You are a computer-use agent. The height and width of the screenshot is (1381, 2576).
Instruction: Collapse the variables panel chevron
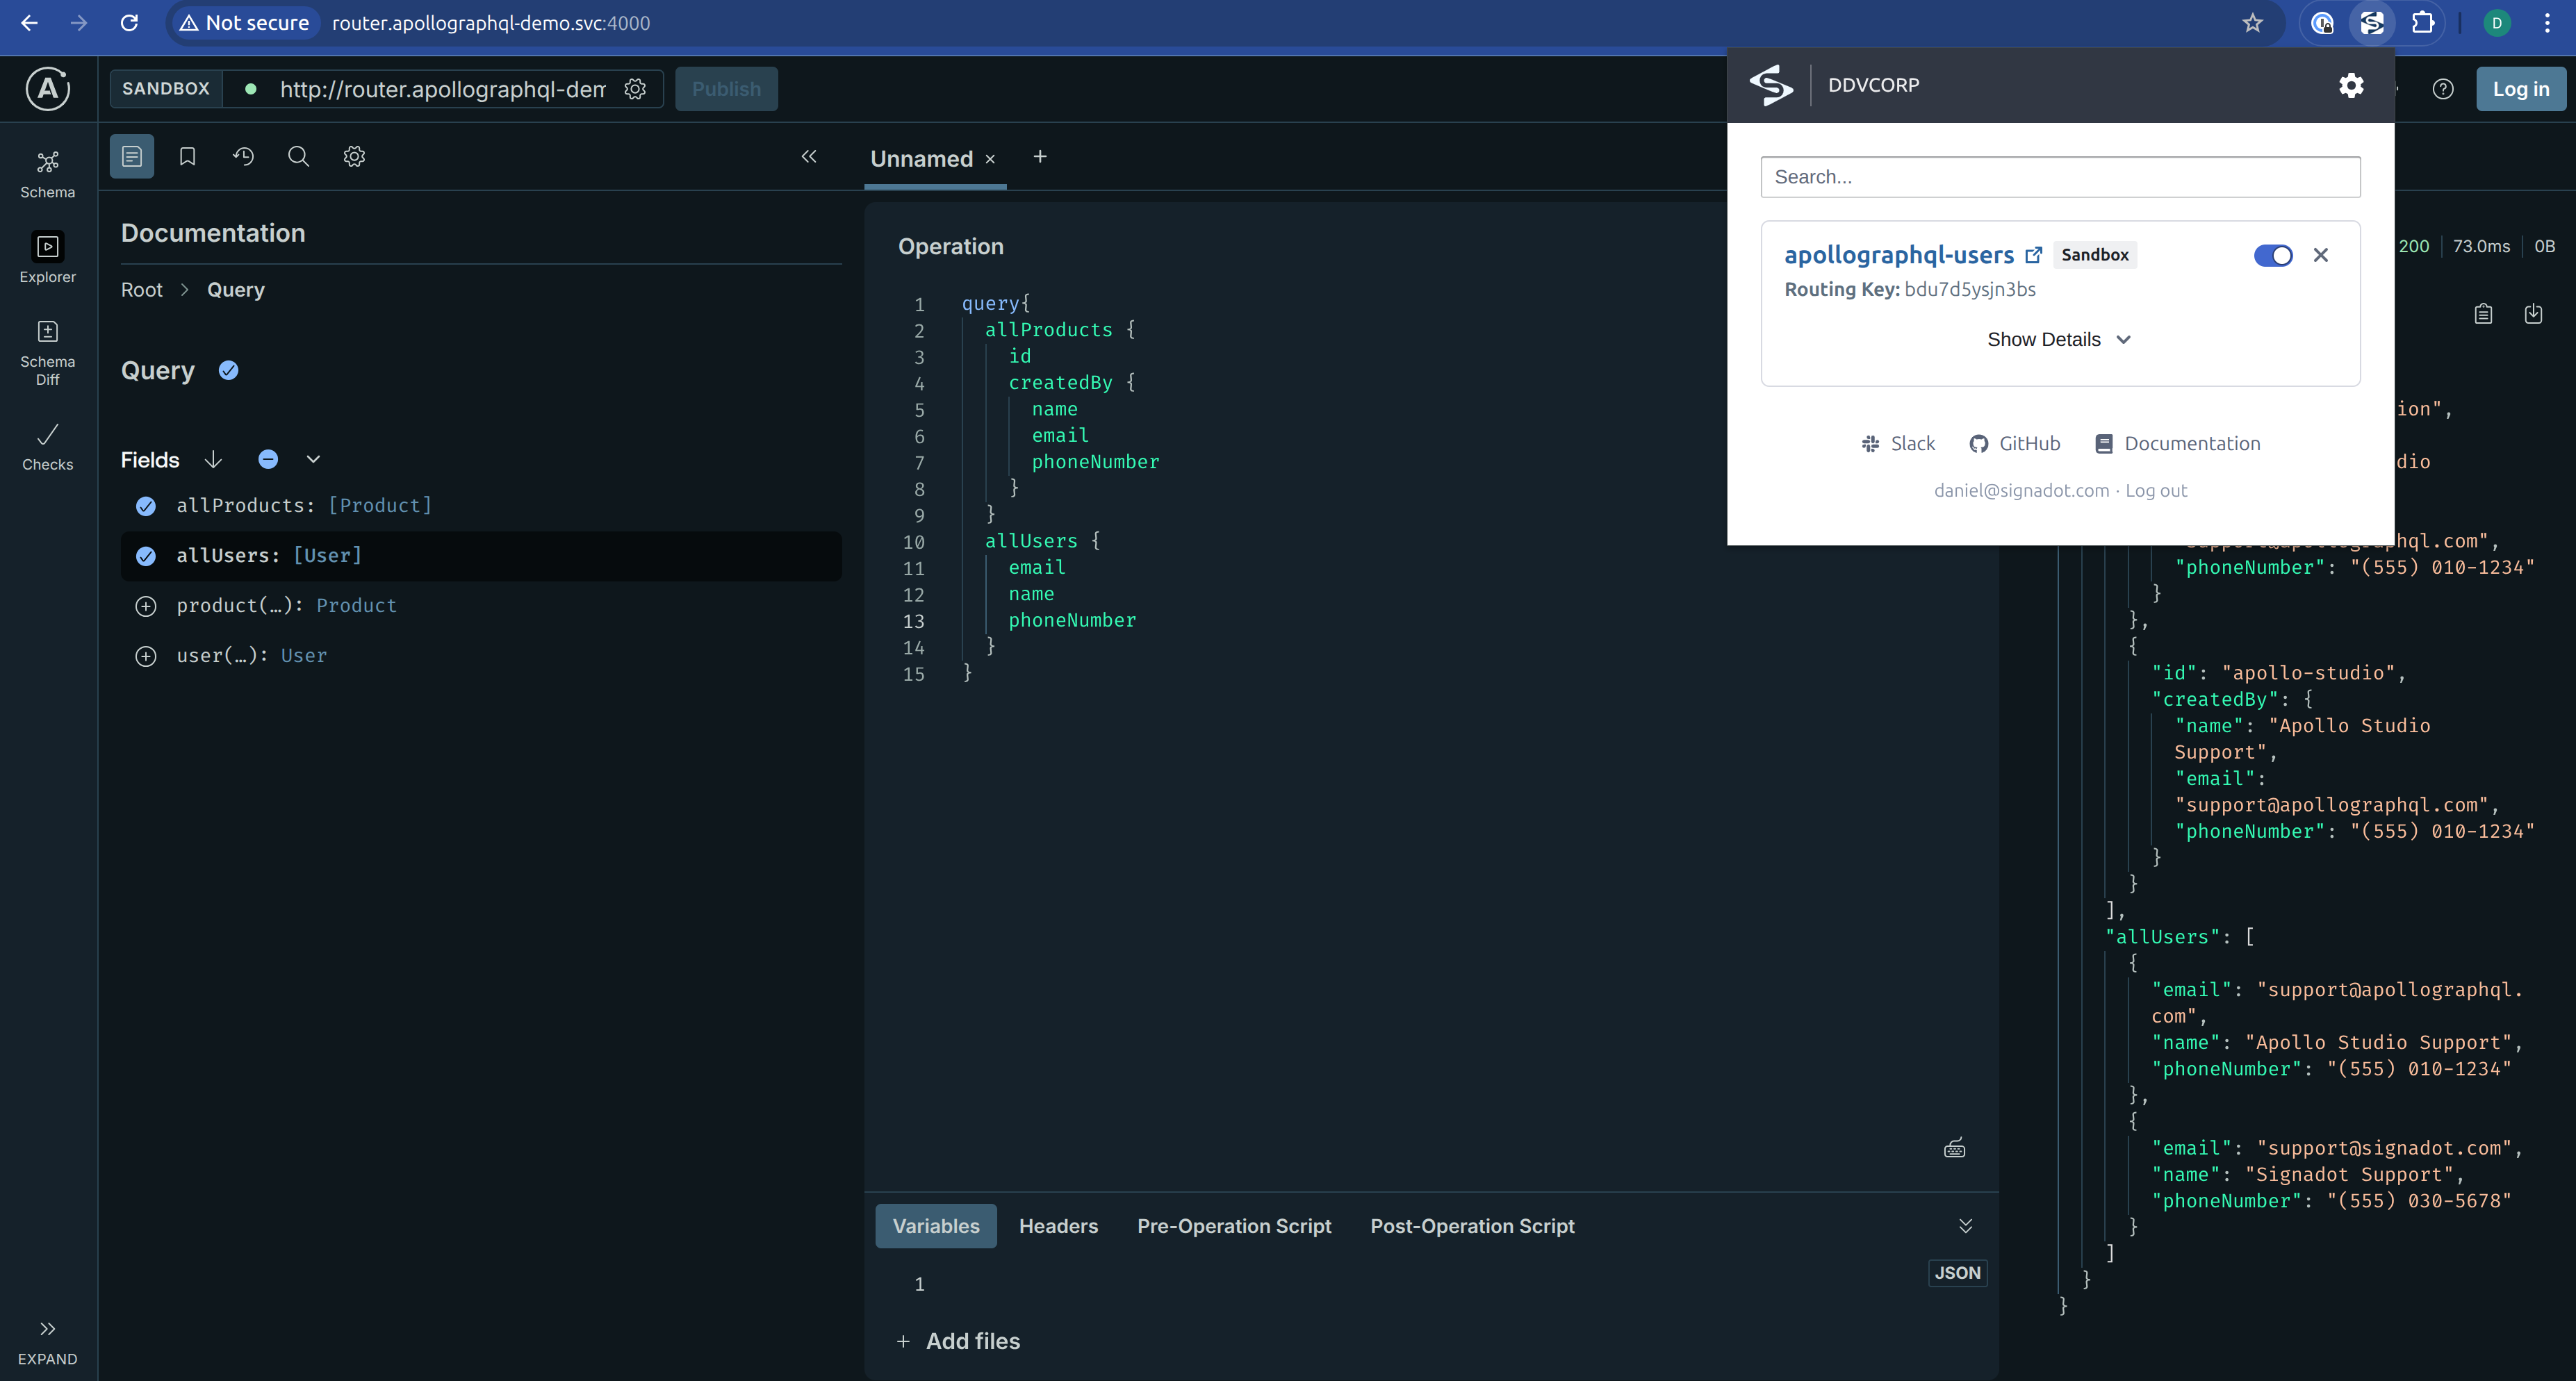[x=1965, y=1226]
